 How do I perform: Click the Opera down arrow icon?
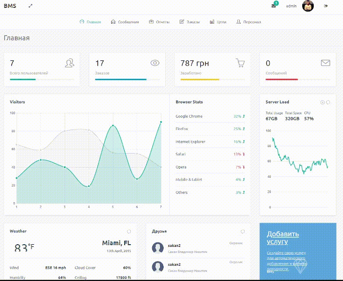(x=244, y=167)
